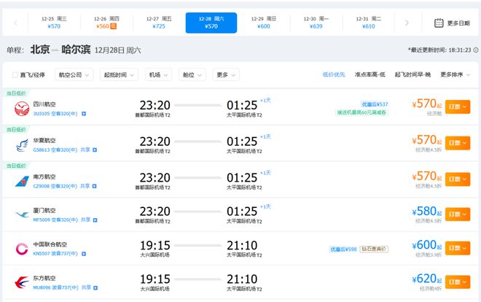This screenshot has width=481, height=302.
Task: Click the 惠 discount badge on 12-26
Action: click(x=113, y=26)
